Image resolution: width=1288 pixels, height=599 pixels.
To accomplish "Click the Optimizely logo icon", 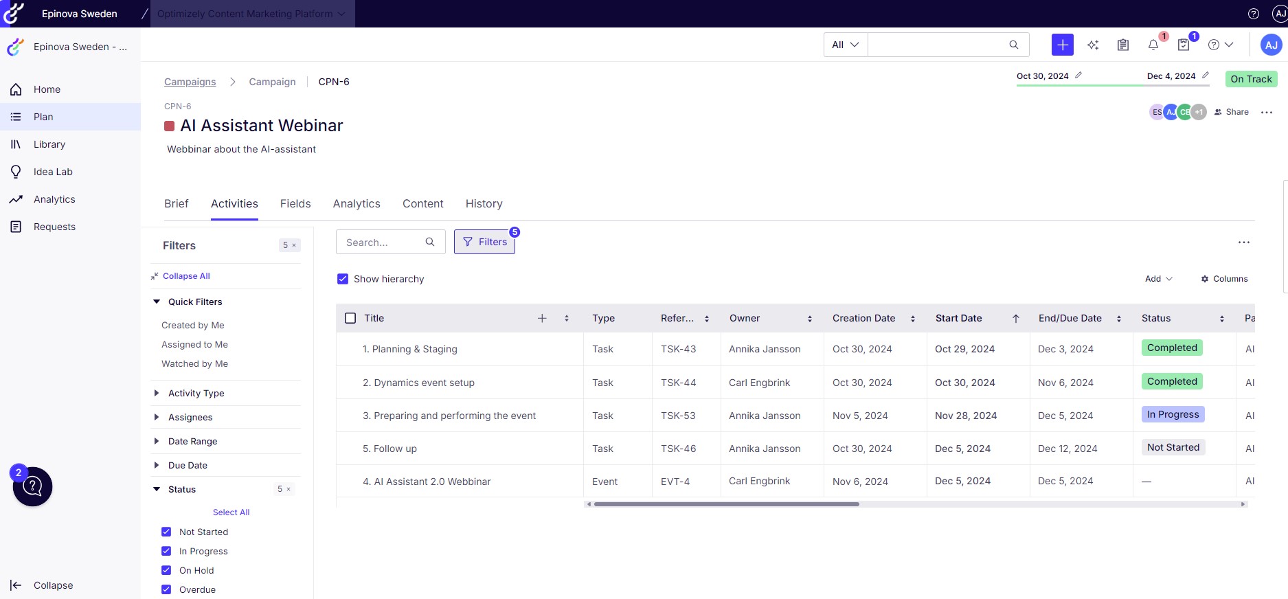I will click(14, 13).
